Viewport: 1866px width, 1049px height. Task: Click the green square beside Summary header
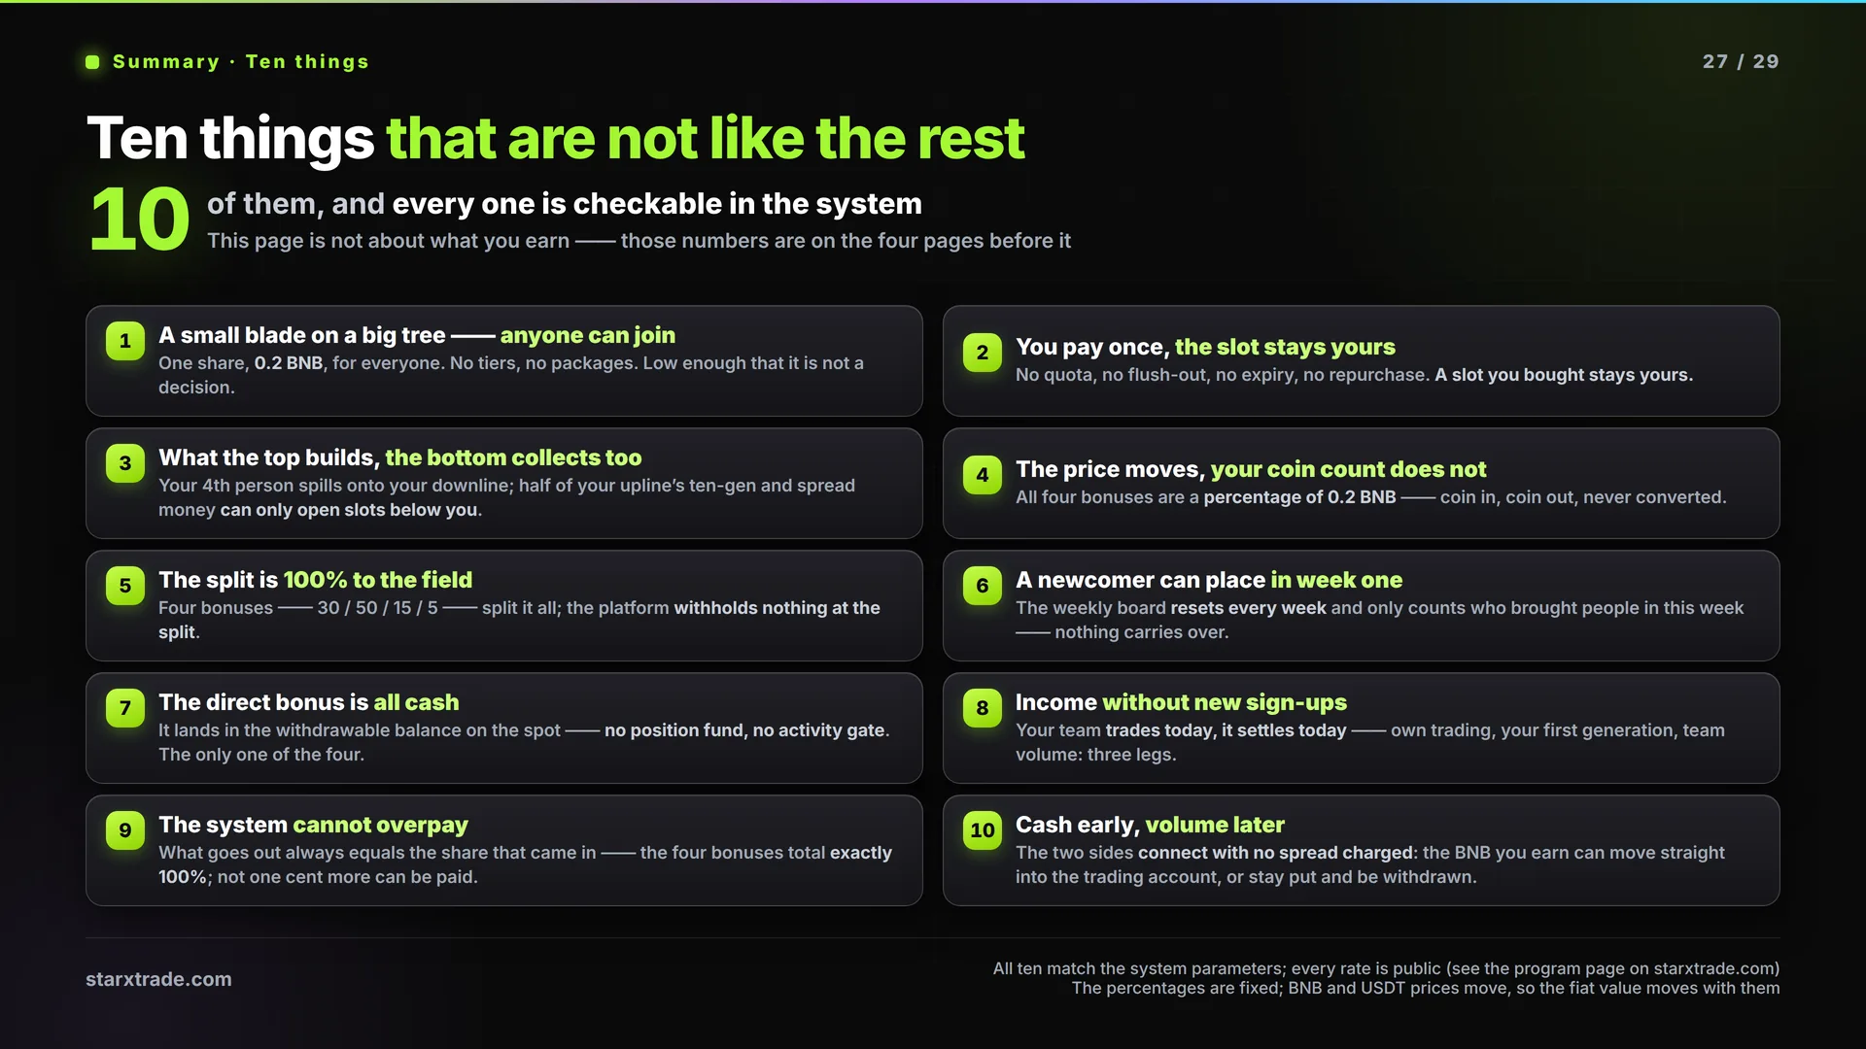pyautogui.click(x=92, y=62)
